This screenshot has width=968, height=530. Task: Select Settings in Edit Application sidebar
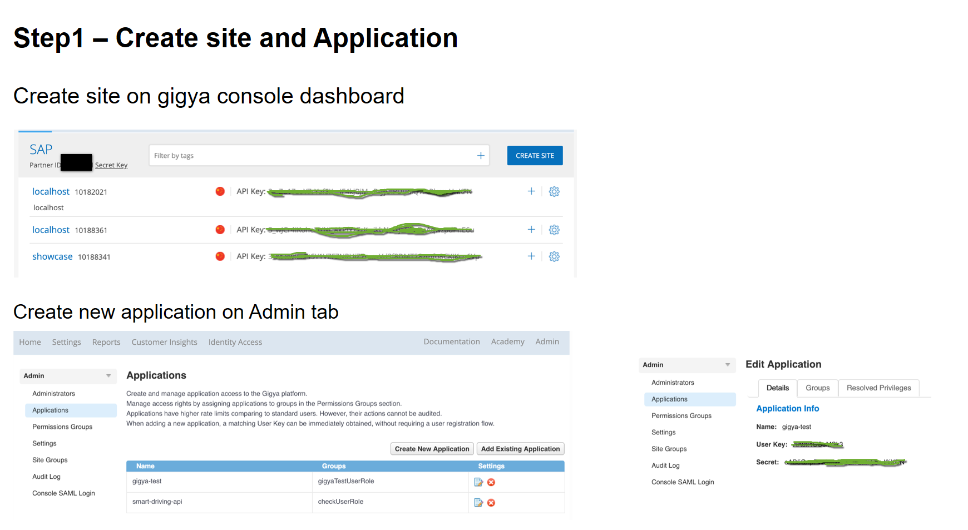664,433
